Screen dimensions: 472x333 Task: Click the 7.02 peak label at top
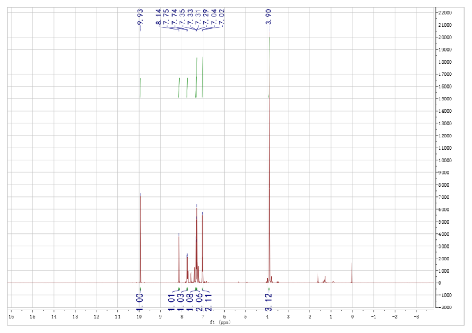222,17
